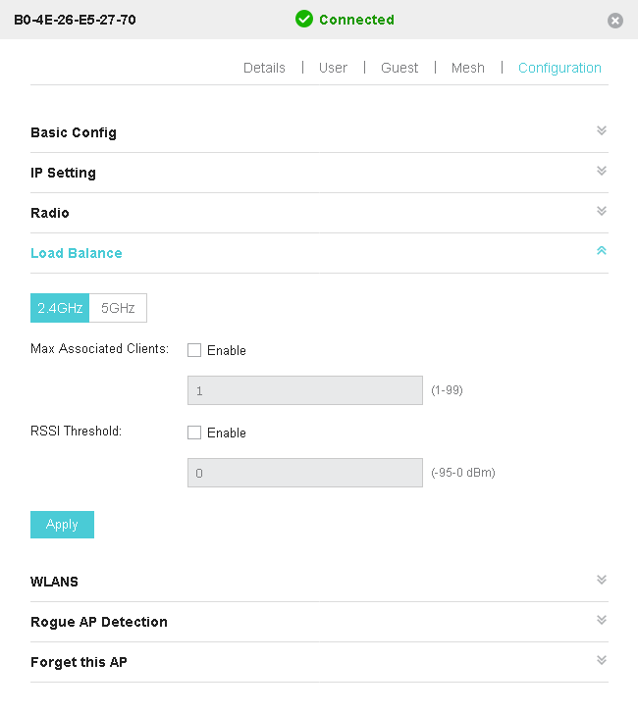Viewport: 638px width, 713px height.
Task: Expand the Forget this AP chevron
Action: 602,660
